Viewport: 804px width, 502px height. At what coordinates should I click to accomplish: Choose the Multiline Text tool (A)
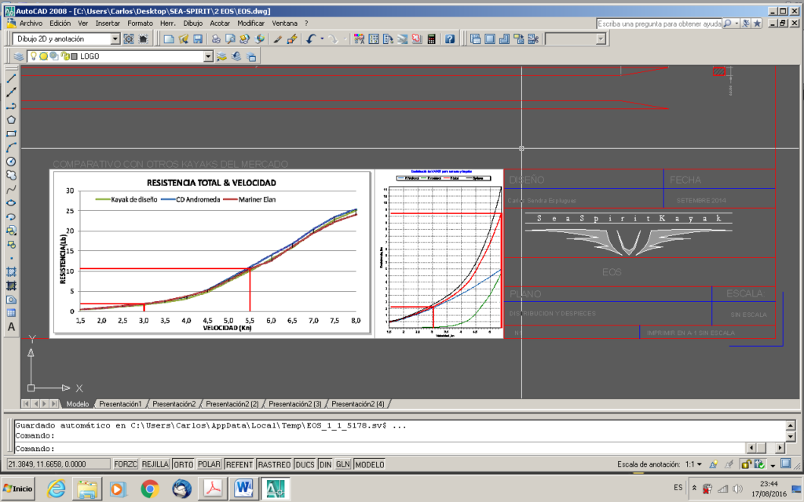click(12, 326)
